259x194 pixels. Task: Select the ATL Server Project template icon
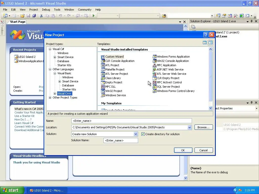(103, 74)
